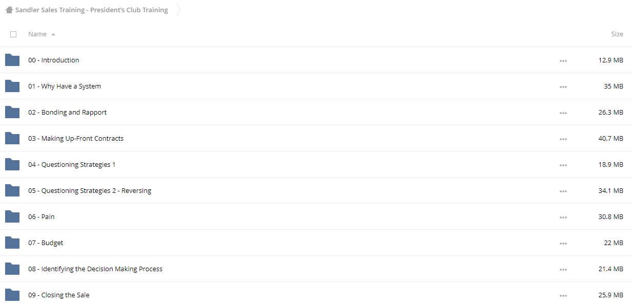Open folder 08 - Identifying the Decision Making Process
632x306 pixels.
pos(95,269)
